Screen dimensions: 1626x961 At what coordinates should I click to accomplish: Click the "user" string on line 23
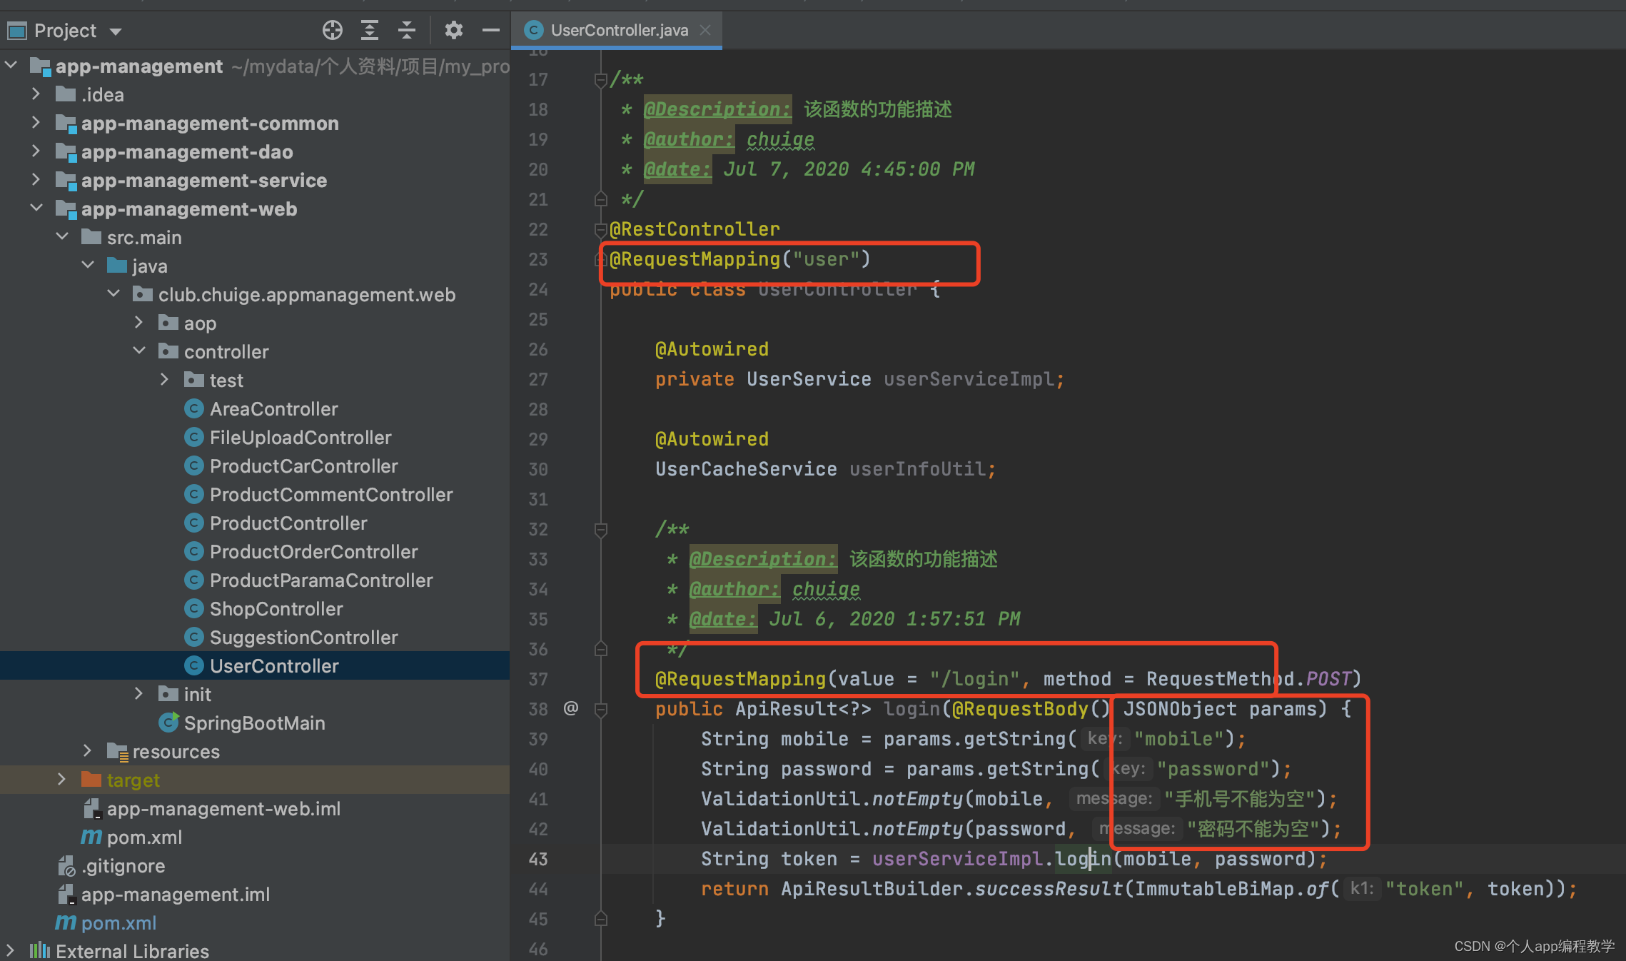[826, 259]
